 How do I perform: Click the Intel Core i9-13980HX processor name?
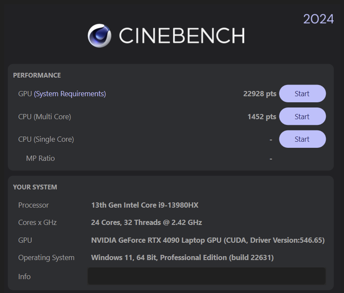pos(144,205)
